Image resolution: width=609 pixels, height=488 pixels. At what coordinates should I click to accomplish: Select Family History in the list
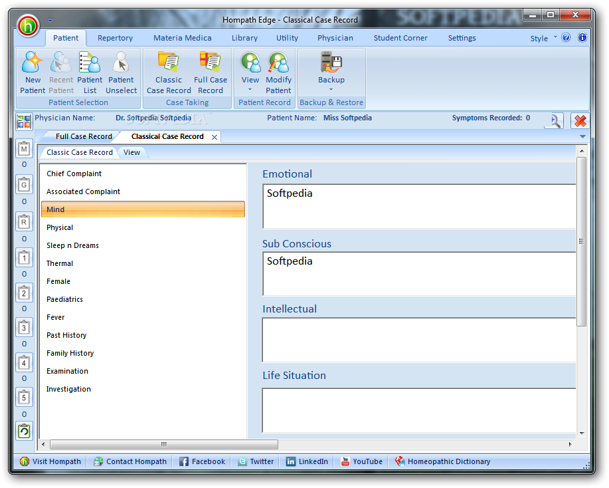(x=143, y=353)
